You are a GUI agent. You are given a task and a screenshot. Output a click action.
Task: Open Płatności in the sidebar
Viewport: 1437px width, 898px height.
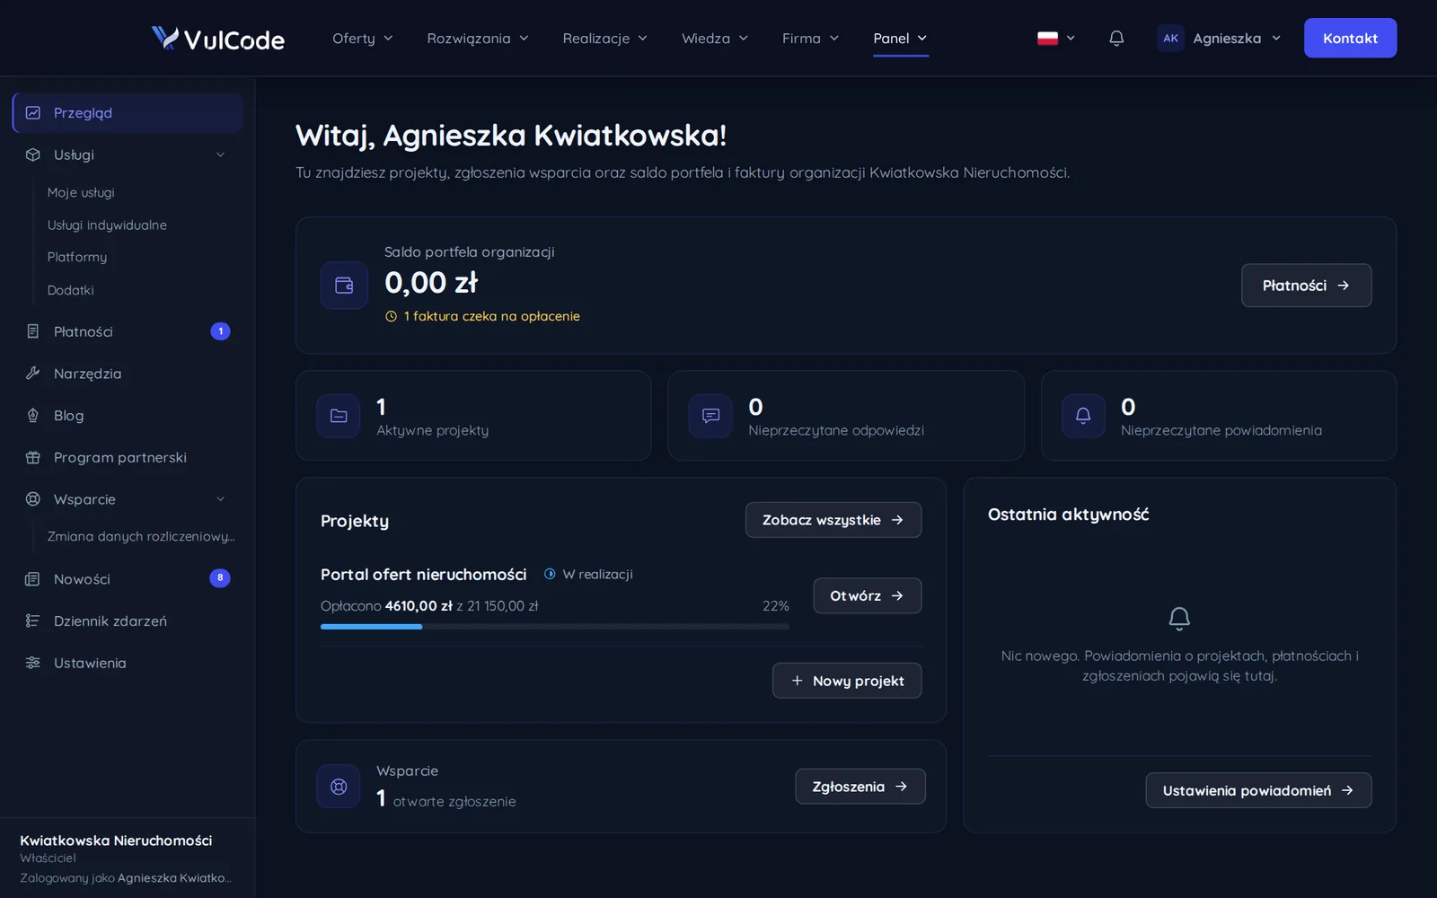[128, 331]
